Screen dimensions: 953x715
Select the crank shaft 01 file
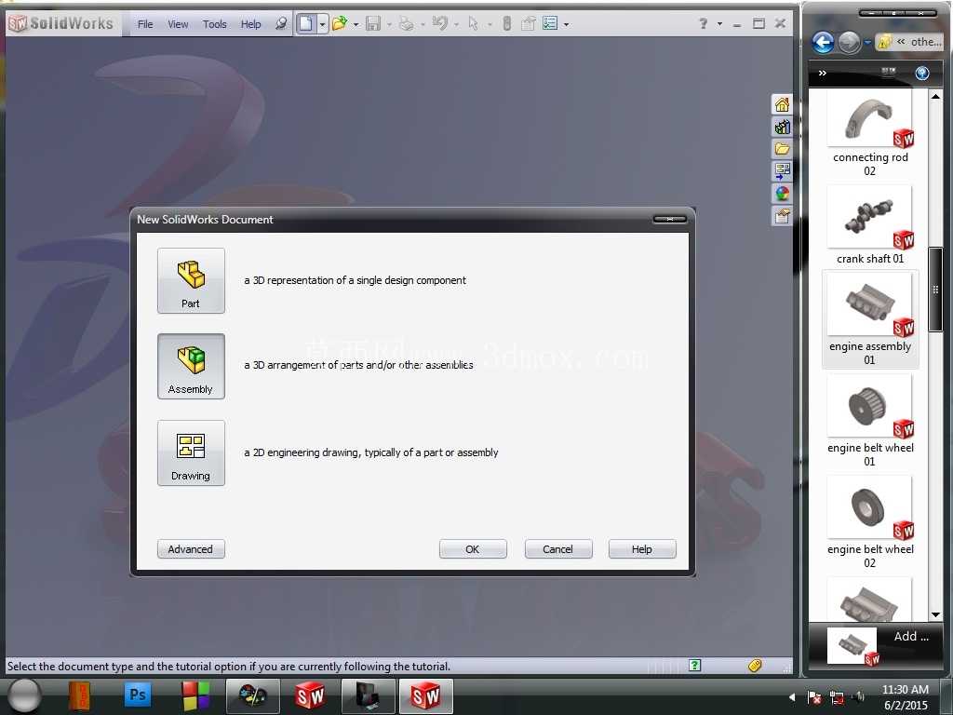[870, 225]
